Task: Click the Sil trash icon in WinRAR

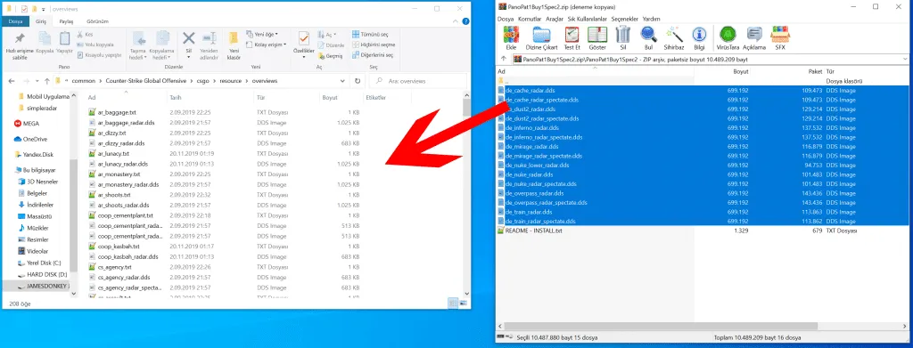Action: (x=622, y=37)
